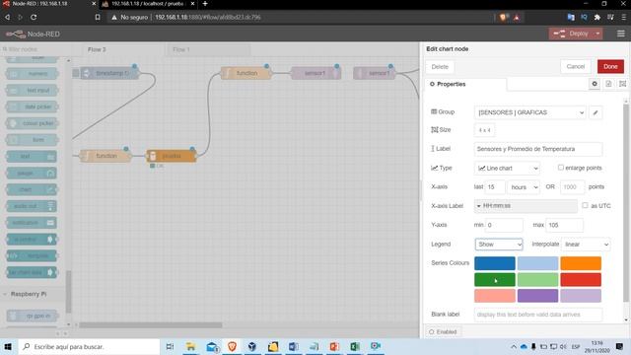Open the Group dropdown

[530, 112]
